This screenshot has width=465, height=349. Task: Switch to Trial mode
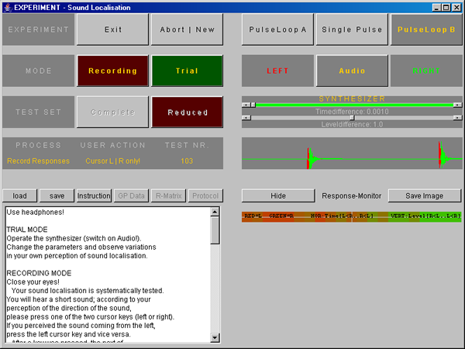pyautogui.click(x=187, y=71)
